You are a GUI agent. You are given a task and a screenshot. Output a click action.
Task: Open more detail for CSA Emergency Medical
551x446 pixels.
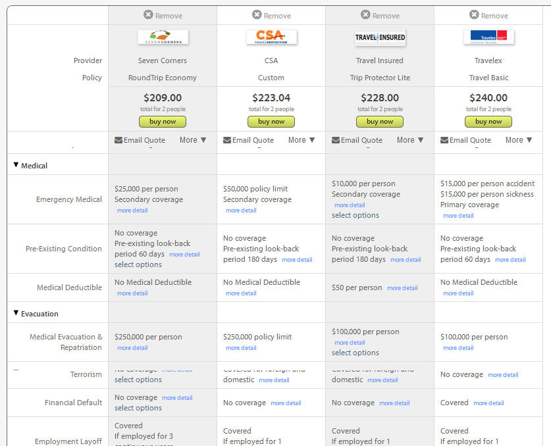click(241, 211)
